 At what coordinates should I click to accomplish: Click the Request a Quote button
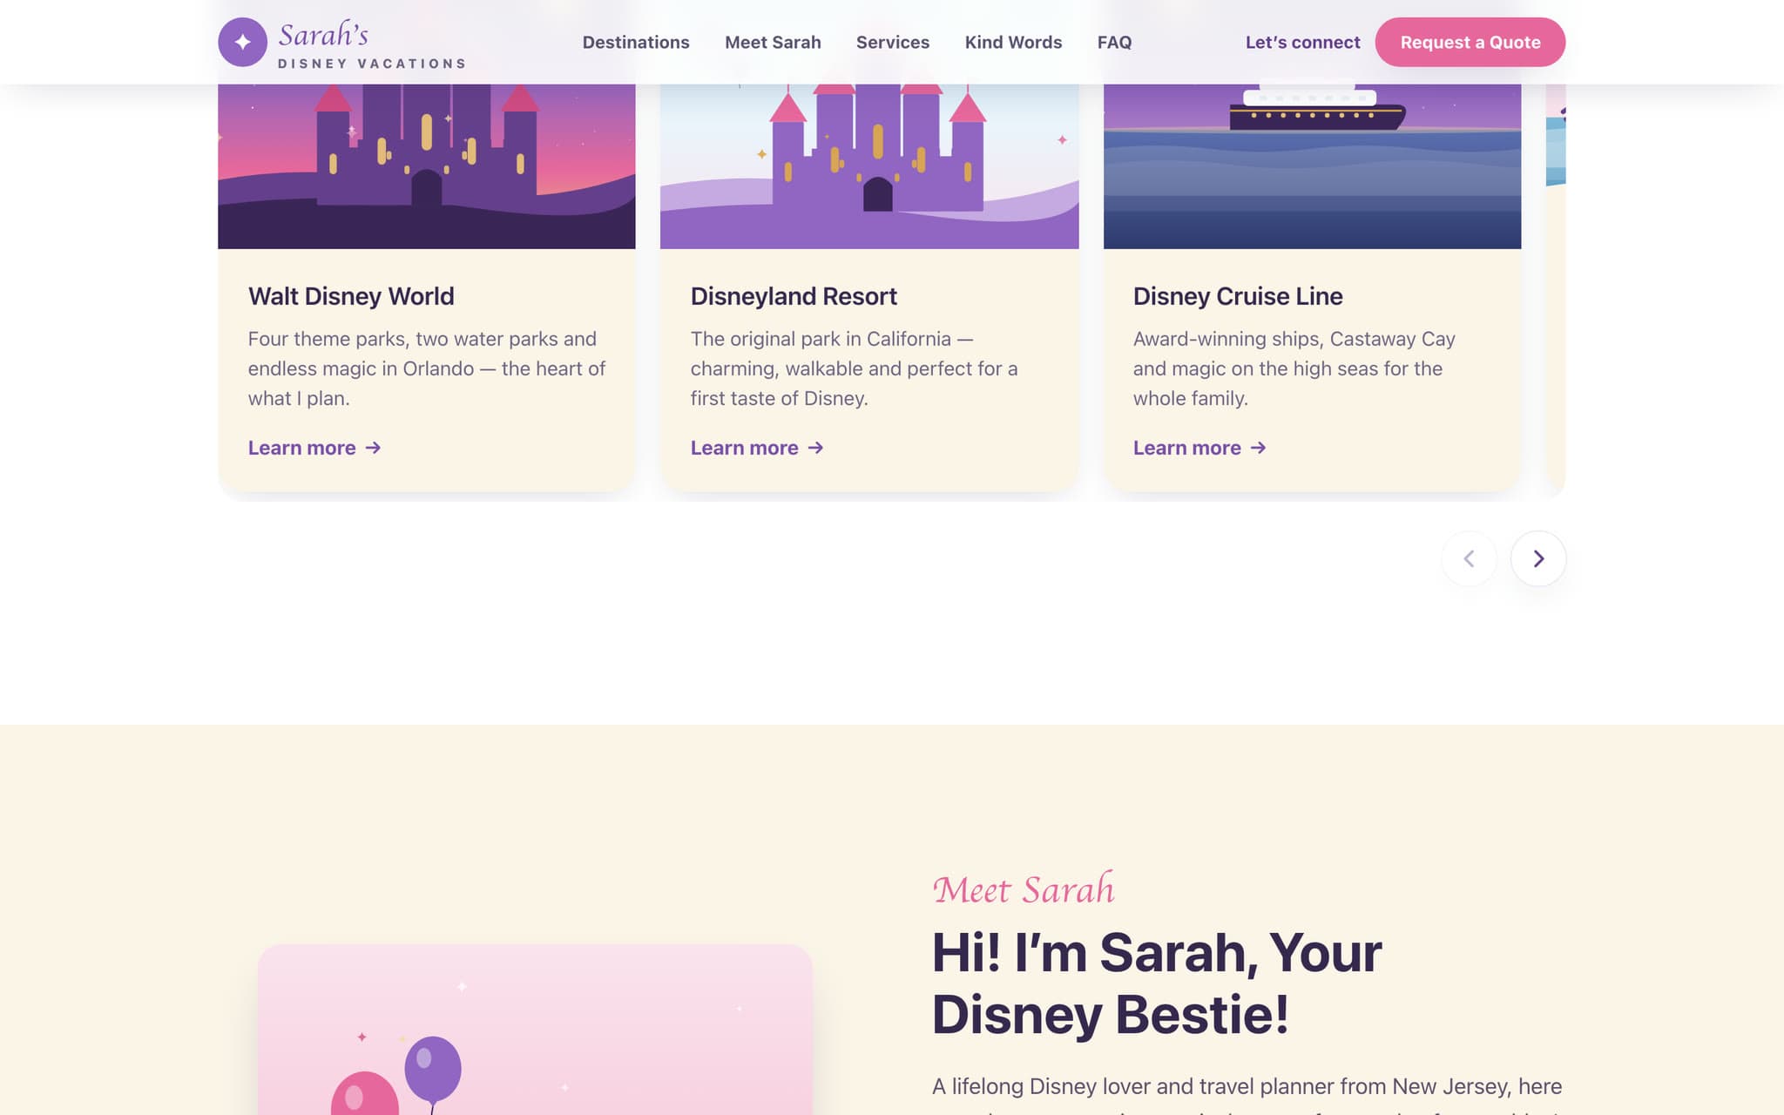[x=1470, y=42]
